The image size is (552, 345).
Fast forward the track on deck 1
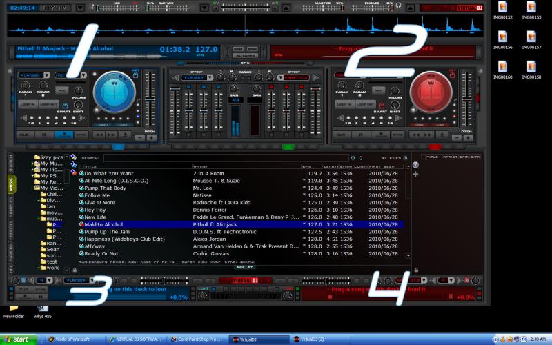[111, 135]
